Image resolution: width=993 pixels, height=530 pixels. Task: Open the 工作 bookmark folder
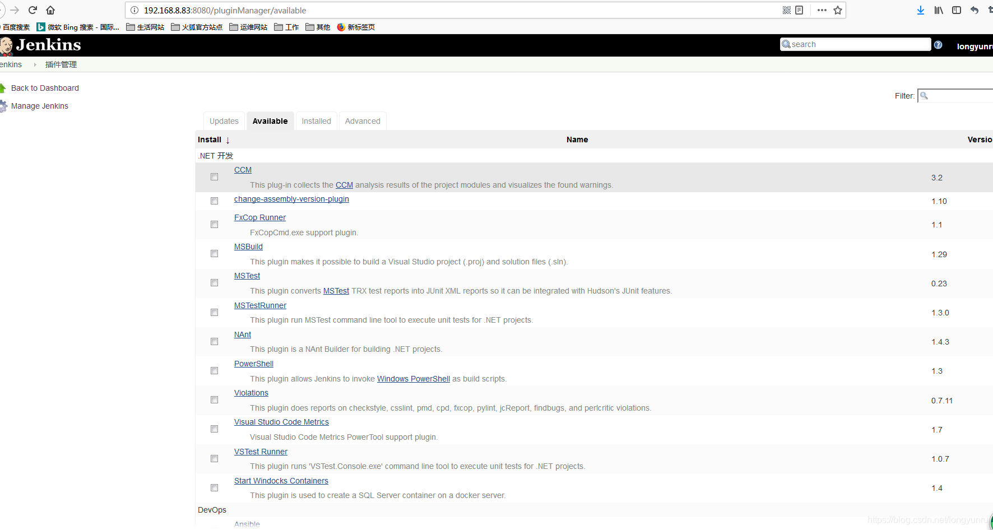(x=286, y=27)
